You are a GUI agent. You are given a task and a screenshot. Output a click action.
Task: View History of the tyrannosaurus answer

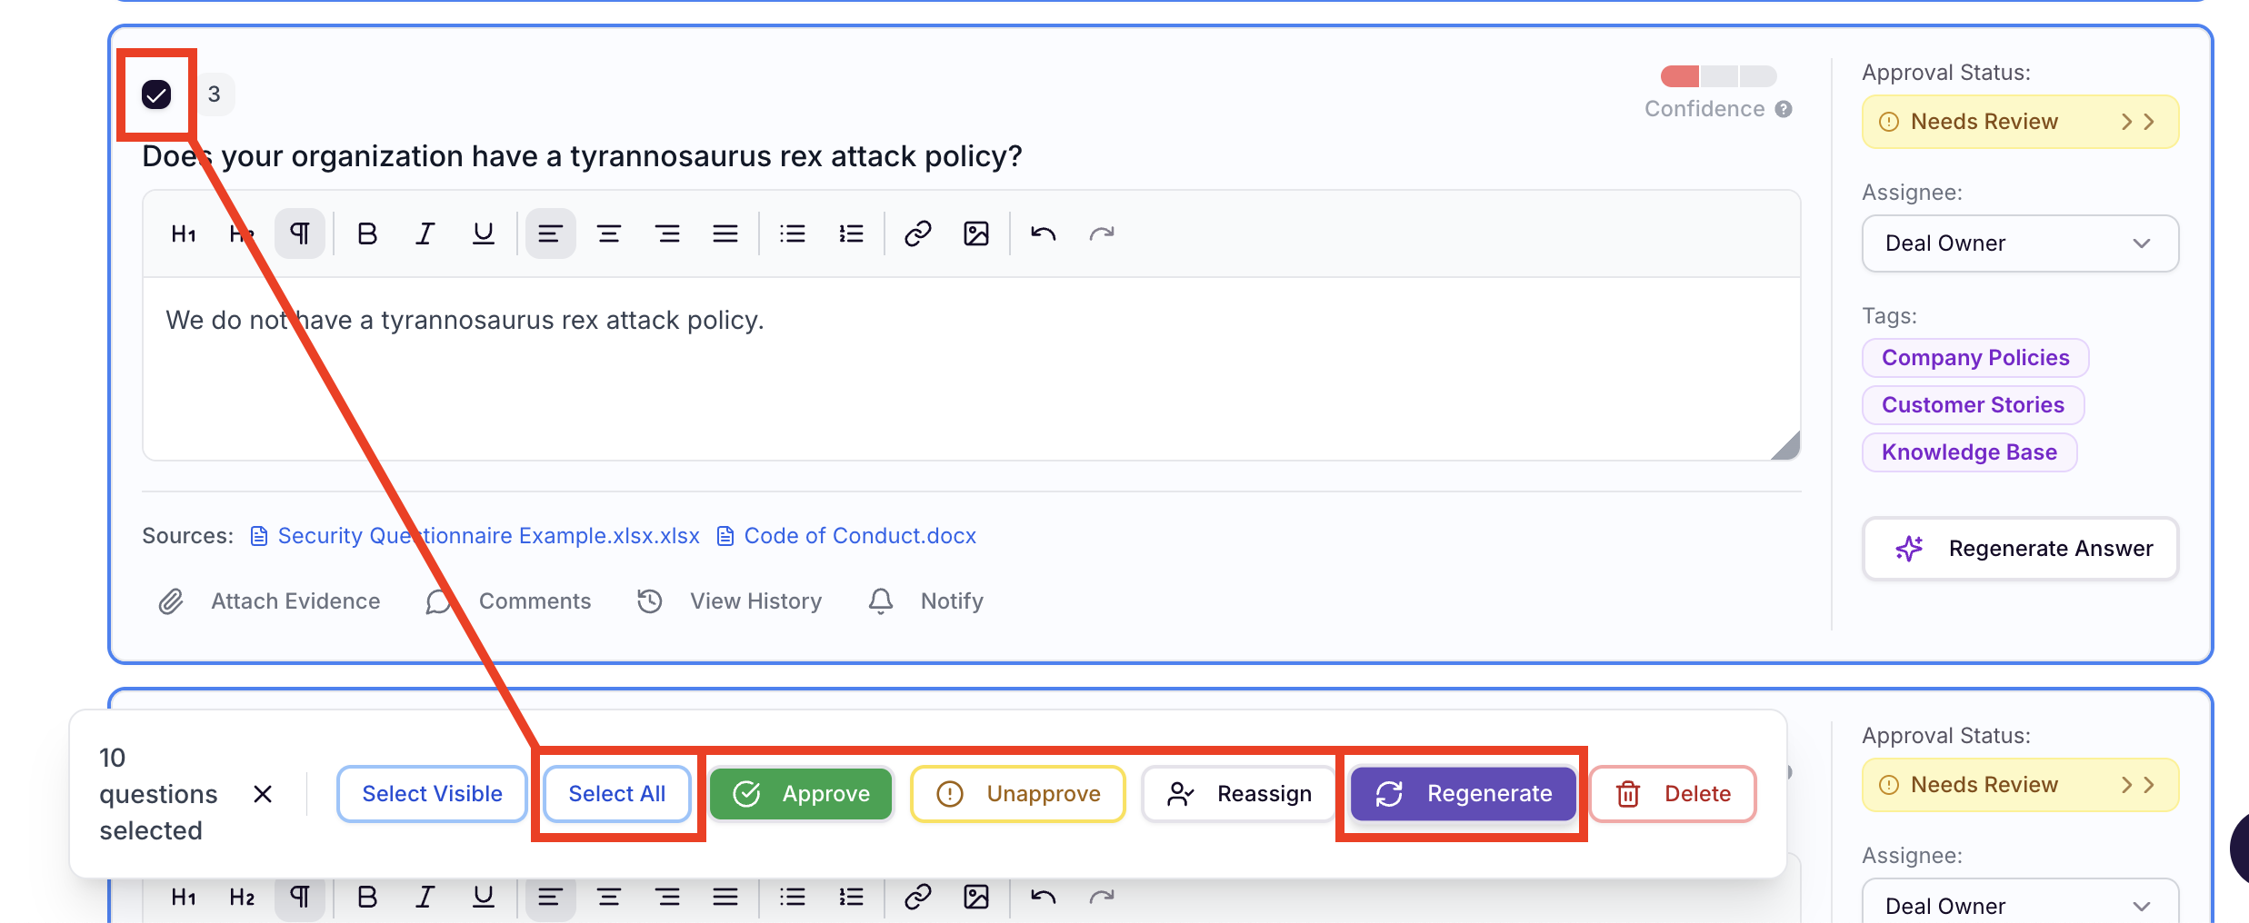point(729,601)
